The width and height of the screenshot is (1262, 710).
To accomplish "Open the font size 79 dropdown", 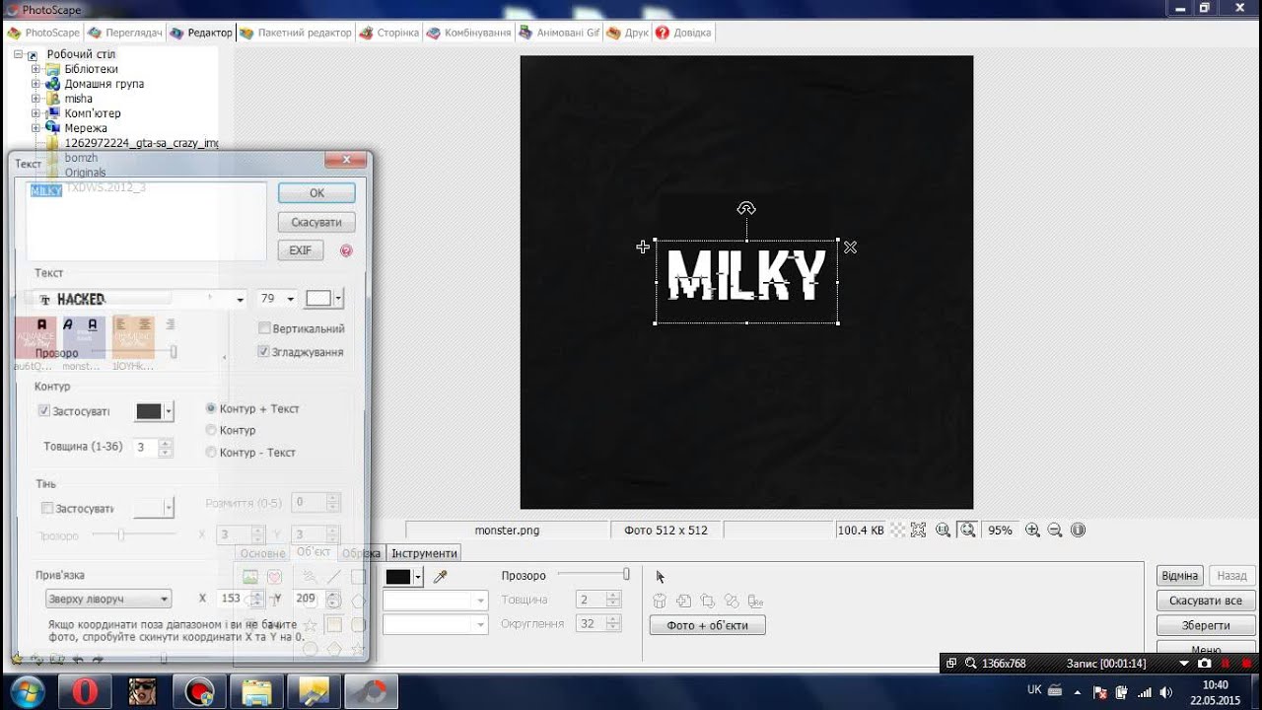I will click(x=290, y=299).
